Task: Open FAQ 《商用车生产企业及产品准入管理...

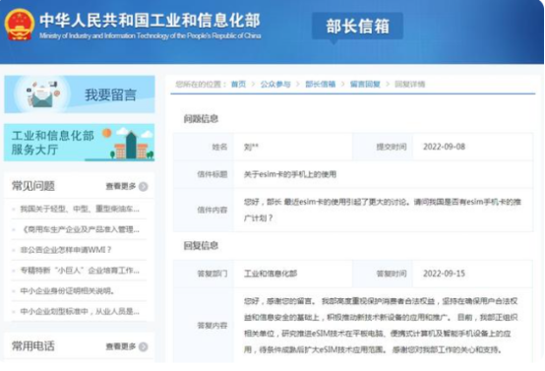Action: point(80,229)
